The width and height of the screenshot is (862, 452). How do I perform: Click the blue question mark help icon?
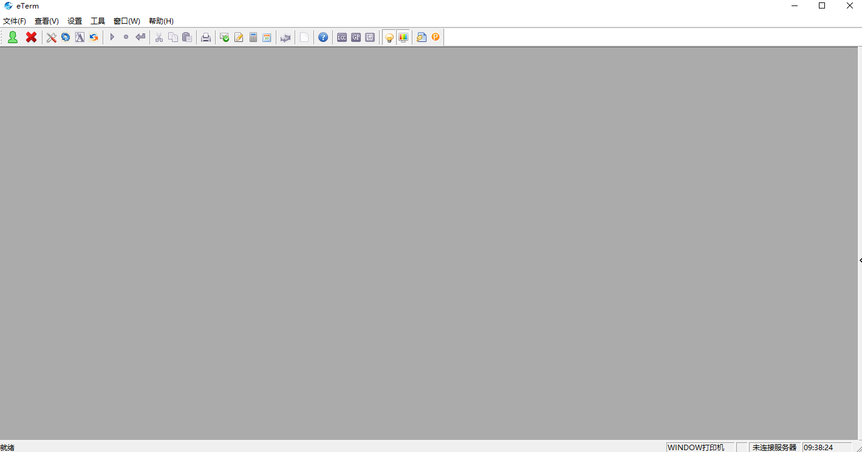pos(323,38)
